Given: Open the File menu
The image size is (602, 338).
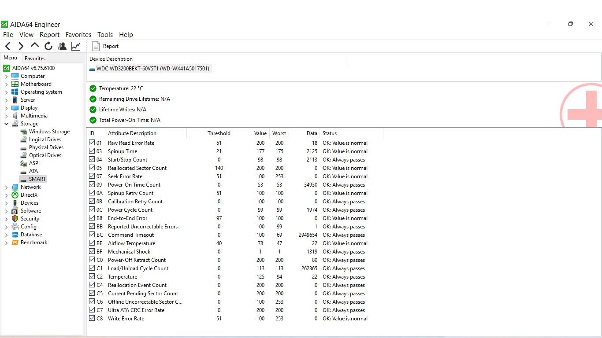Looking at the screenshot, I should click(x=8, y=35).
